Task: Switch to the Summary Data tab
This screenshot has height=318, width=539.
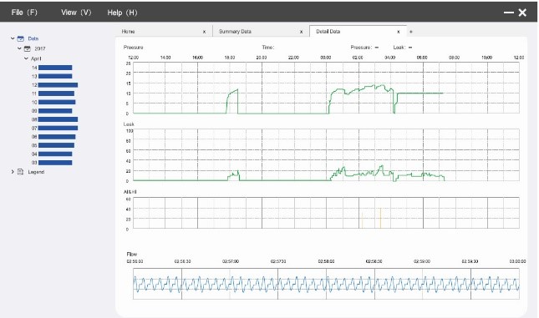Action: pos(235,31)
